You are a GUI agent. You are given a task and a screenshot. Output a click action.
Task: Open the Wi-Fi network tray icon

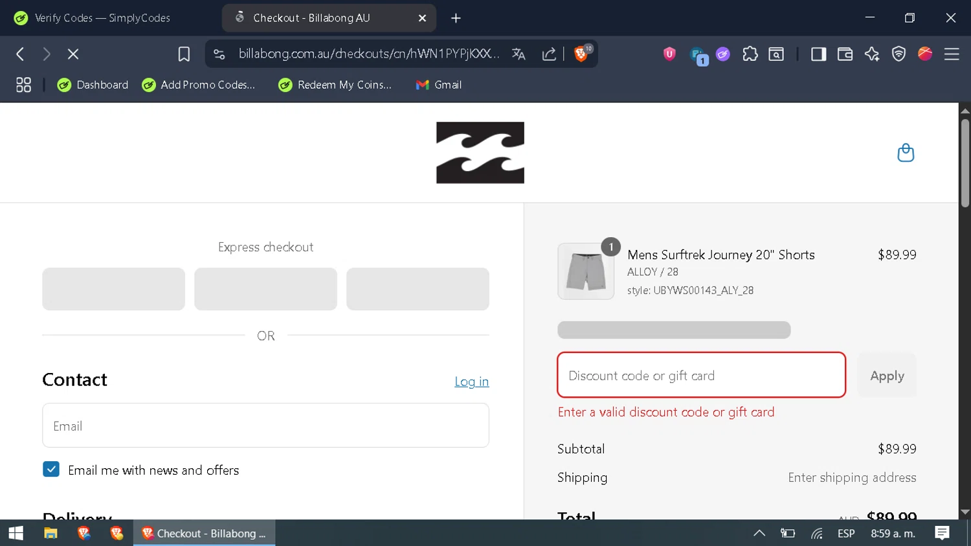click(x=817, y=533)
